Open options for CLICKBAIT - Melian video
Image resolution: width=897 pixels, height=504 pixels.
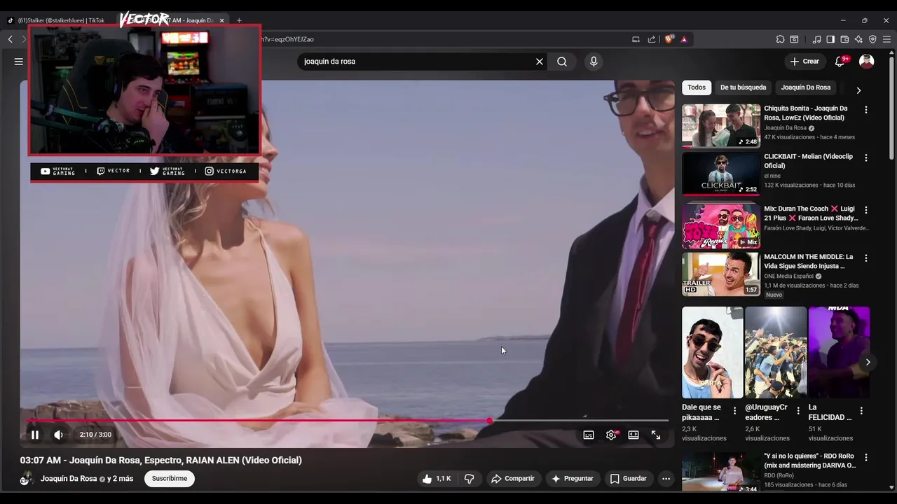(x=866, y=158)
